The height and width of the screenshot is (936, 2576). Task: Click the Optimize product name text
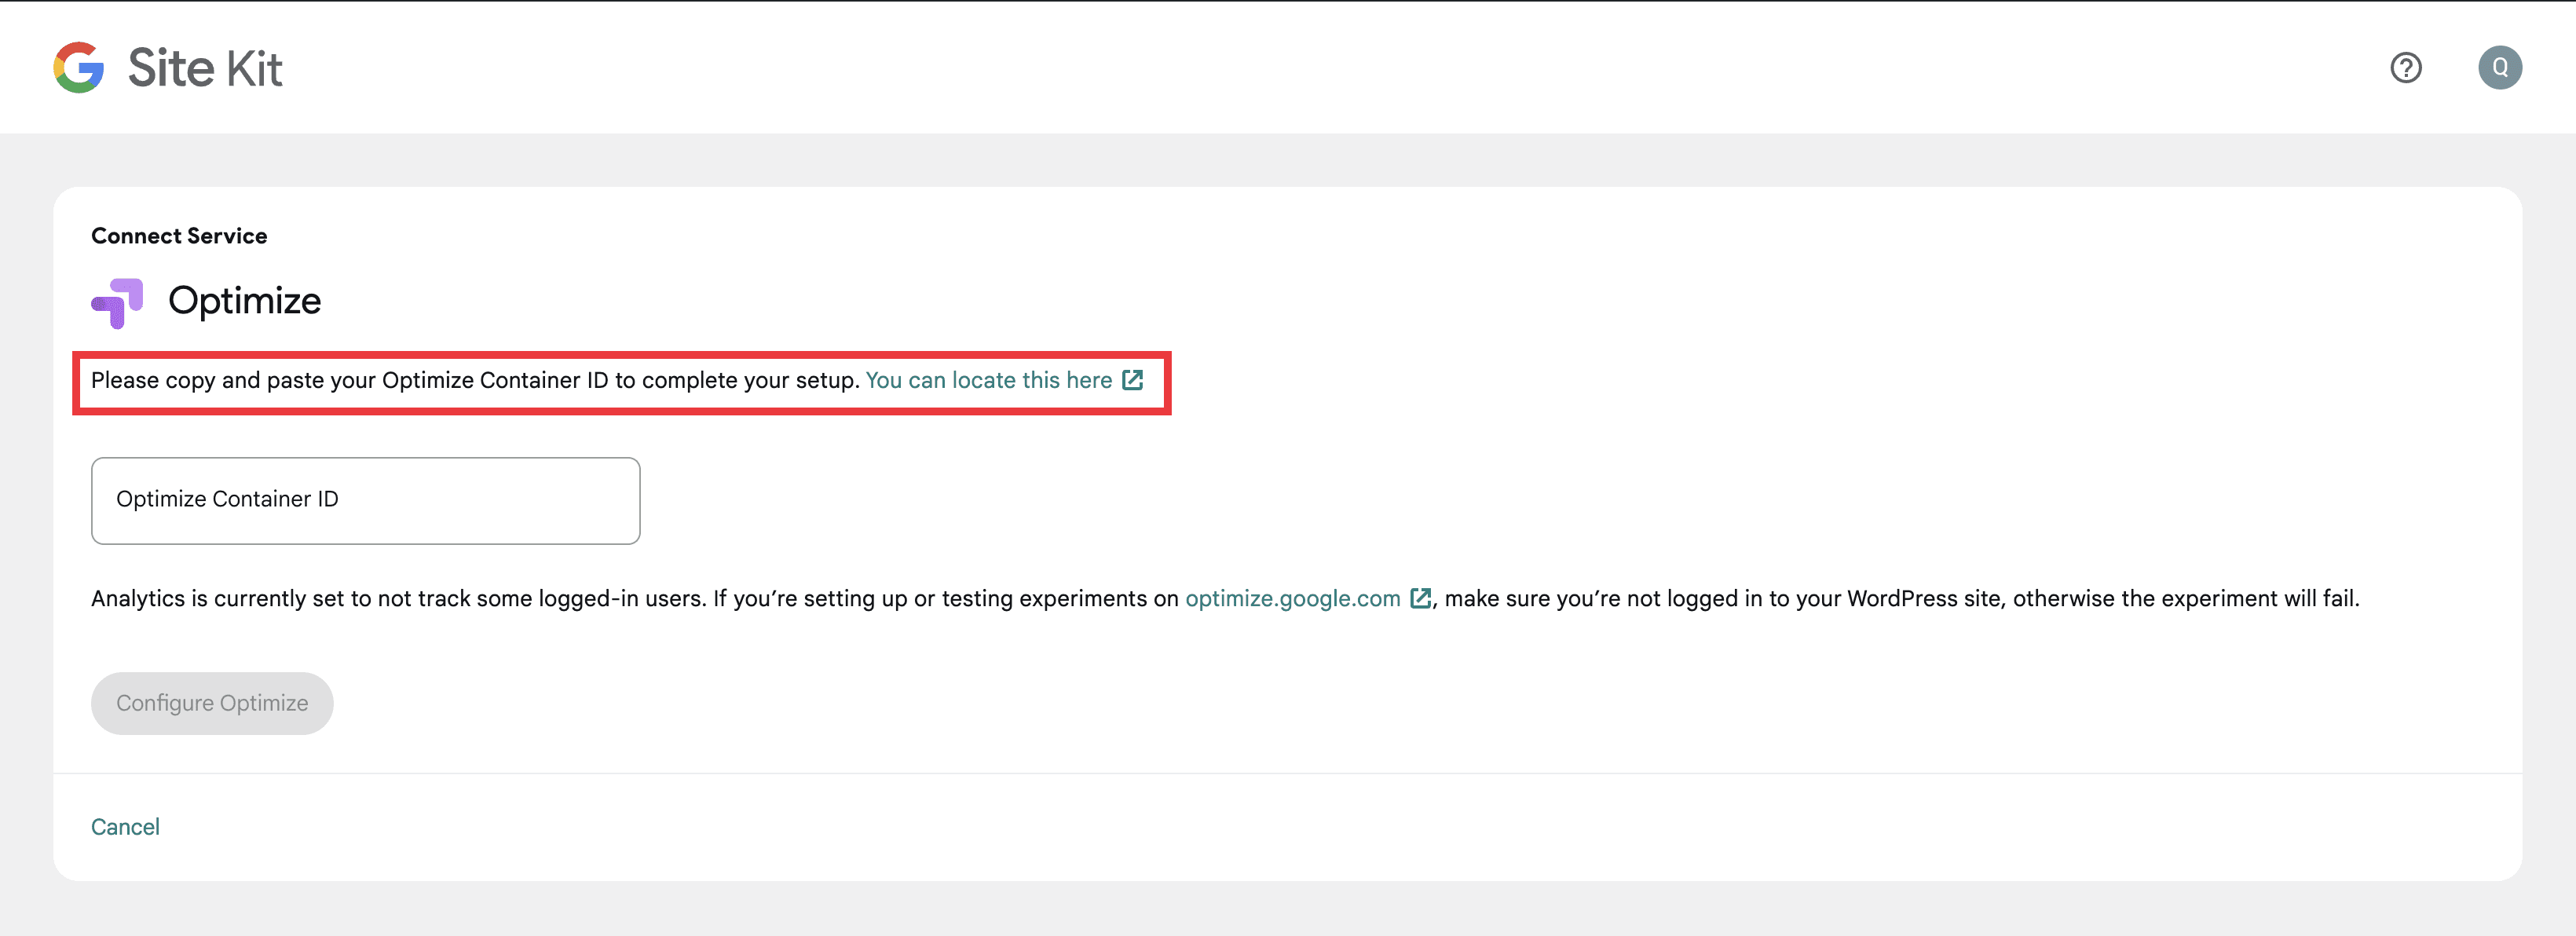click(x=245, y=300)
